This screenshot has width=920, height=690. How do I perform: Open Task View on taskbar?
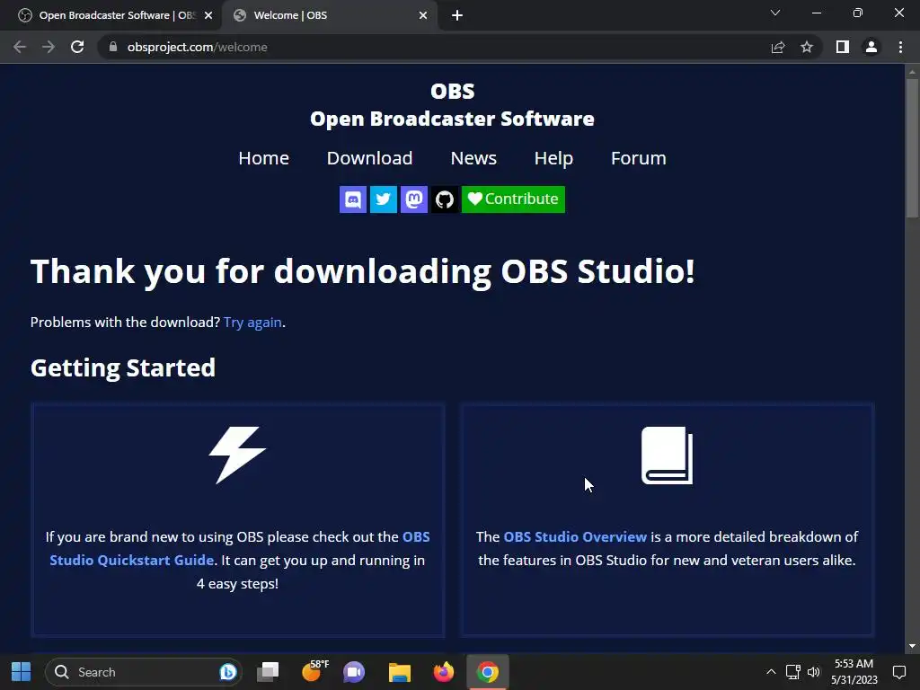[268, 672]
